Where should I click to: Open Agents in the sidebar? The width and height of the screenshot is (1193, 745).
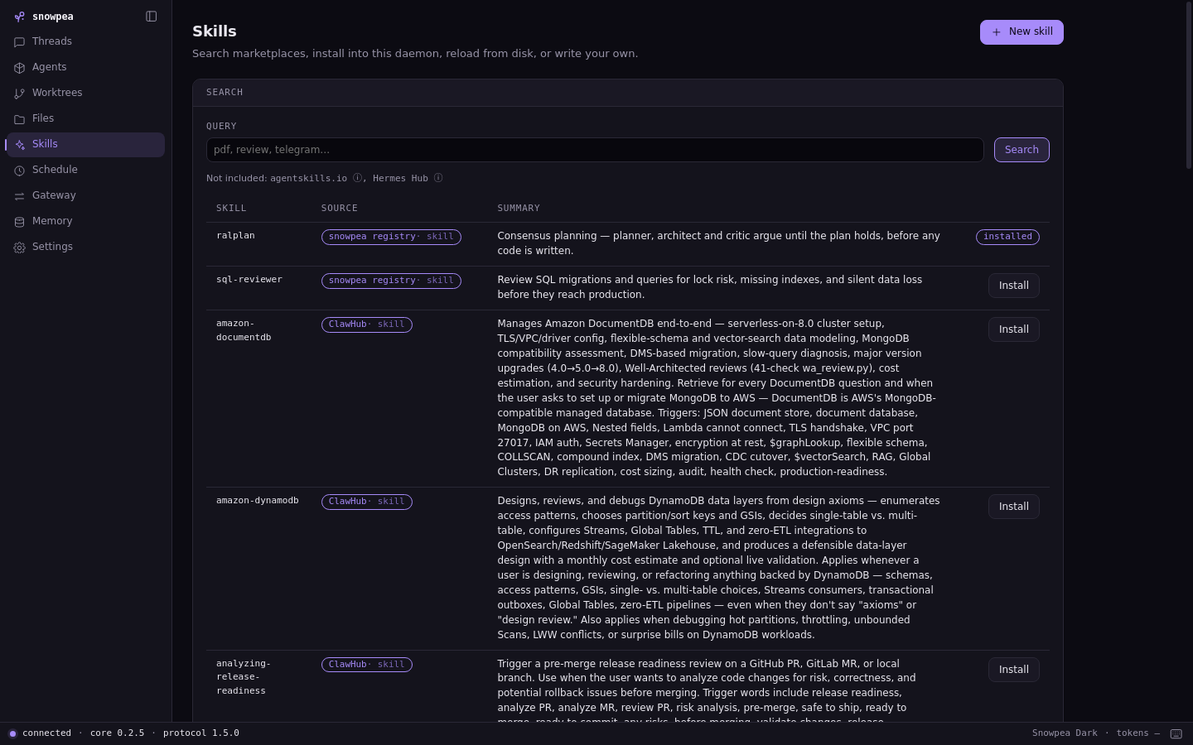click(x=85, y=67)
